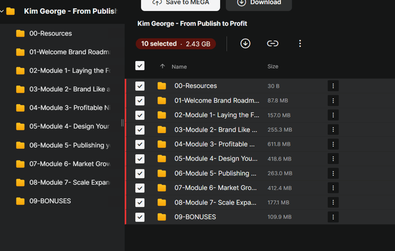Open options menu for 01-Welcome Brand Roadm row
Viewport: 395px width, 251px height.
point(333,101)
